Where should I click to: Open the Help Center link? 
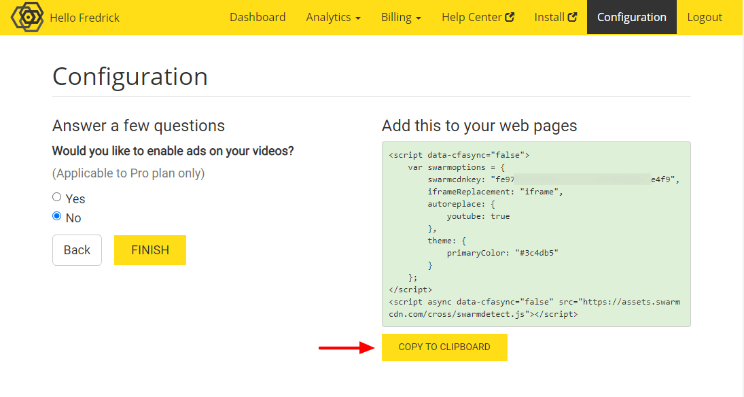point(478,17)
